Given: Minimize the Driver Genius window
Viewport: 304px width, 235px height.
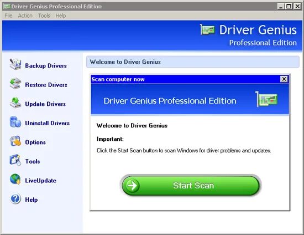Looking at the screenshot, I should coord(281,7).
